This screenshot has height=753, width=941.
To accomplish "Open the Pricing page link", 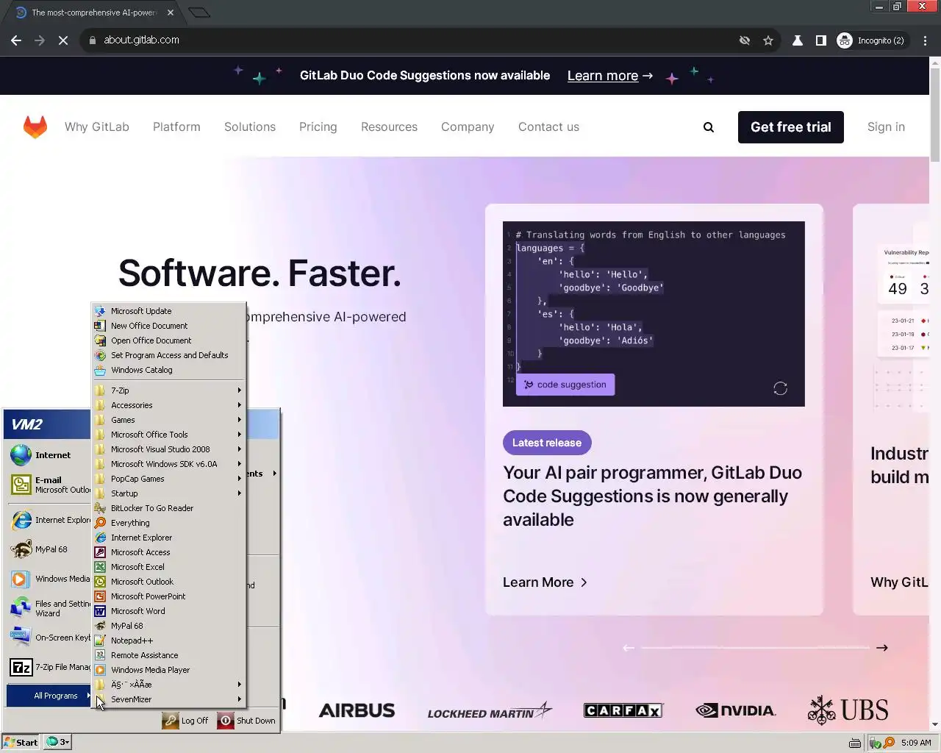I will 318,127.
